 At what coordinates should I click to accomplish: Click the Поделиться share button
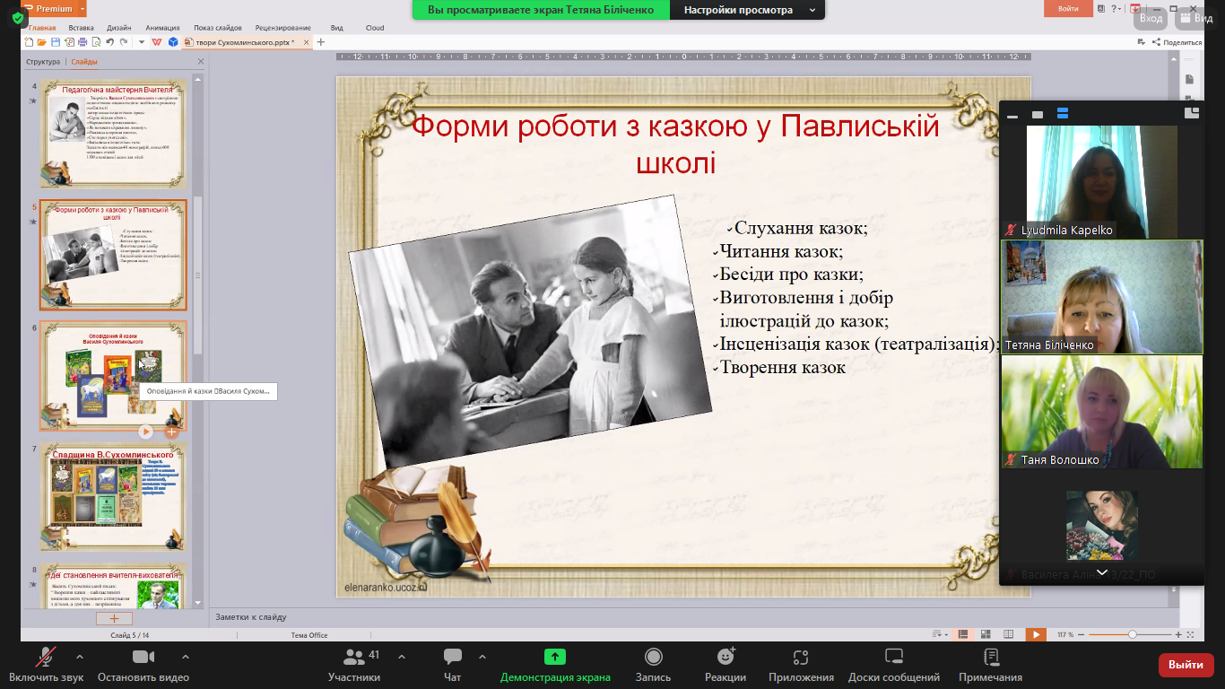tap(1177, 42)
